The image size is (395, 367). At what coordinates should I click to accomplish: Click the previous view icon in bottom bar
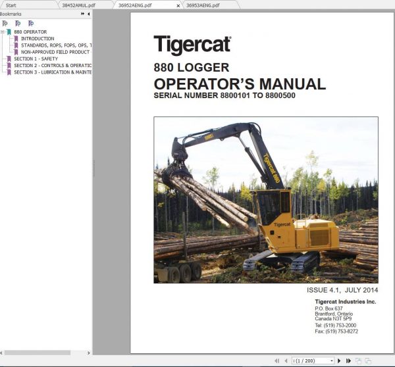coord(359,360)
